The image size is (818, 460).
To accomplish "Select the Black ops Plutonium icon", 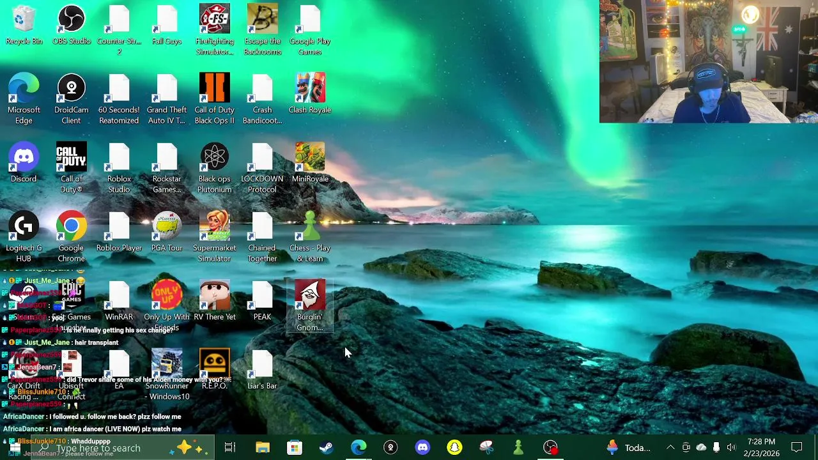I will click(215, 168).
